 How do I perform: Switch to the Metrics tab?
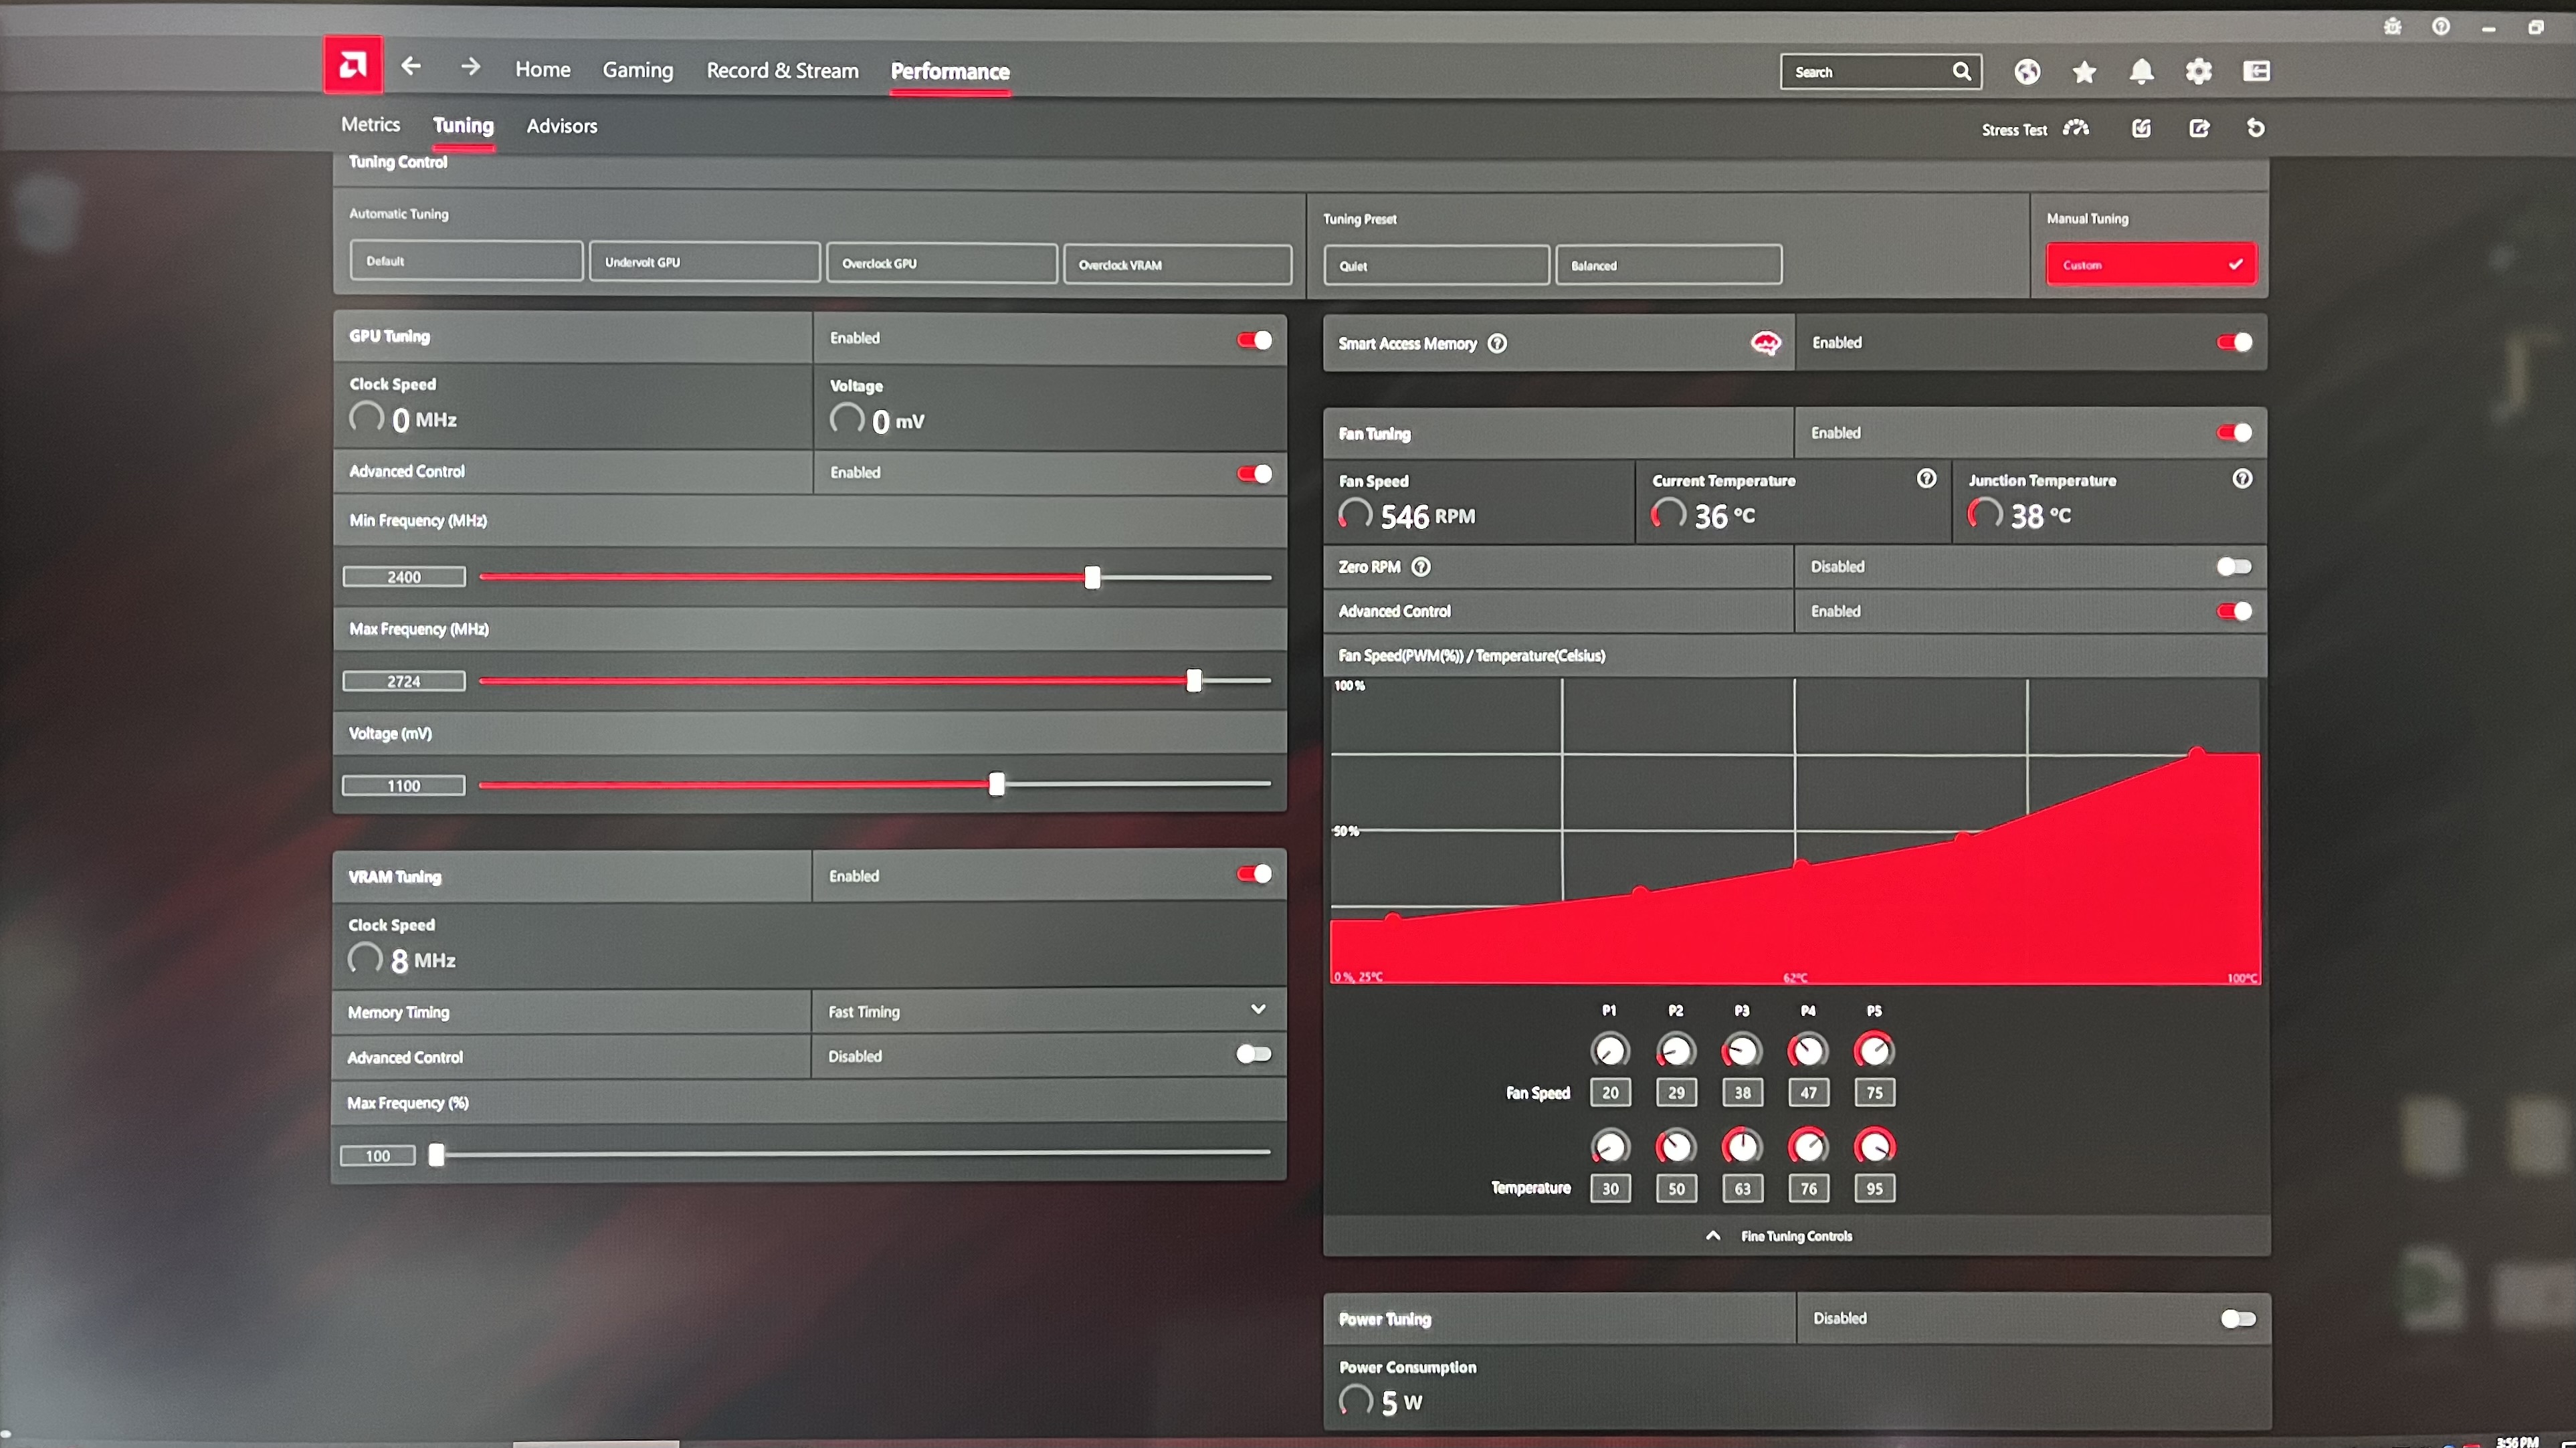point(370,124)
